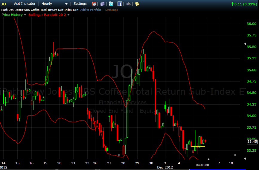Click the database stack icon
The width and height of the screenshot is (259, 170).
click(102, 4)
